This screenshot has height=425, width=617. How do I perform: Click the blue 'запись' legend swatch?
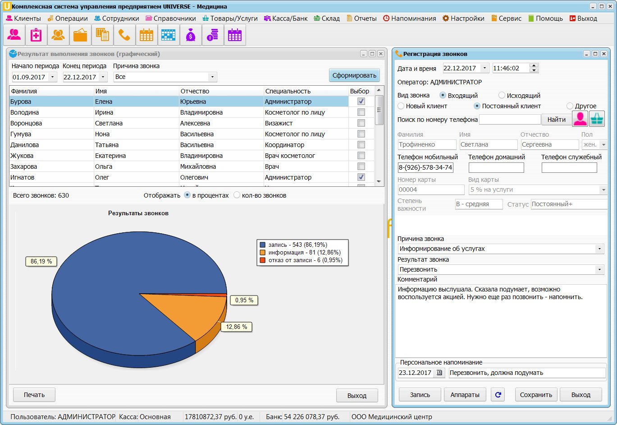point(262,245)
